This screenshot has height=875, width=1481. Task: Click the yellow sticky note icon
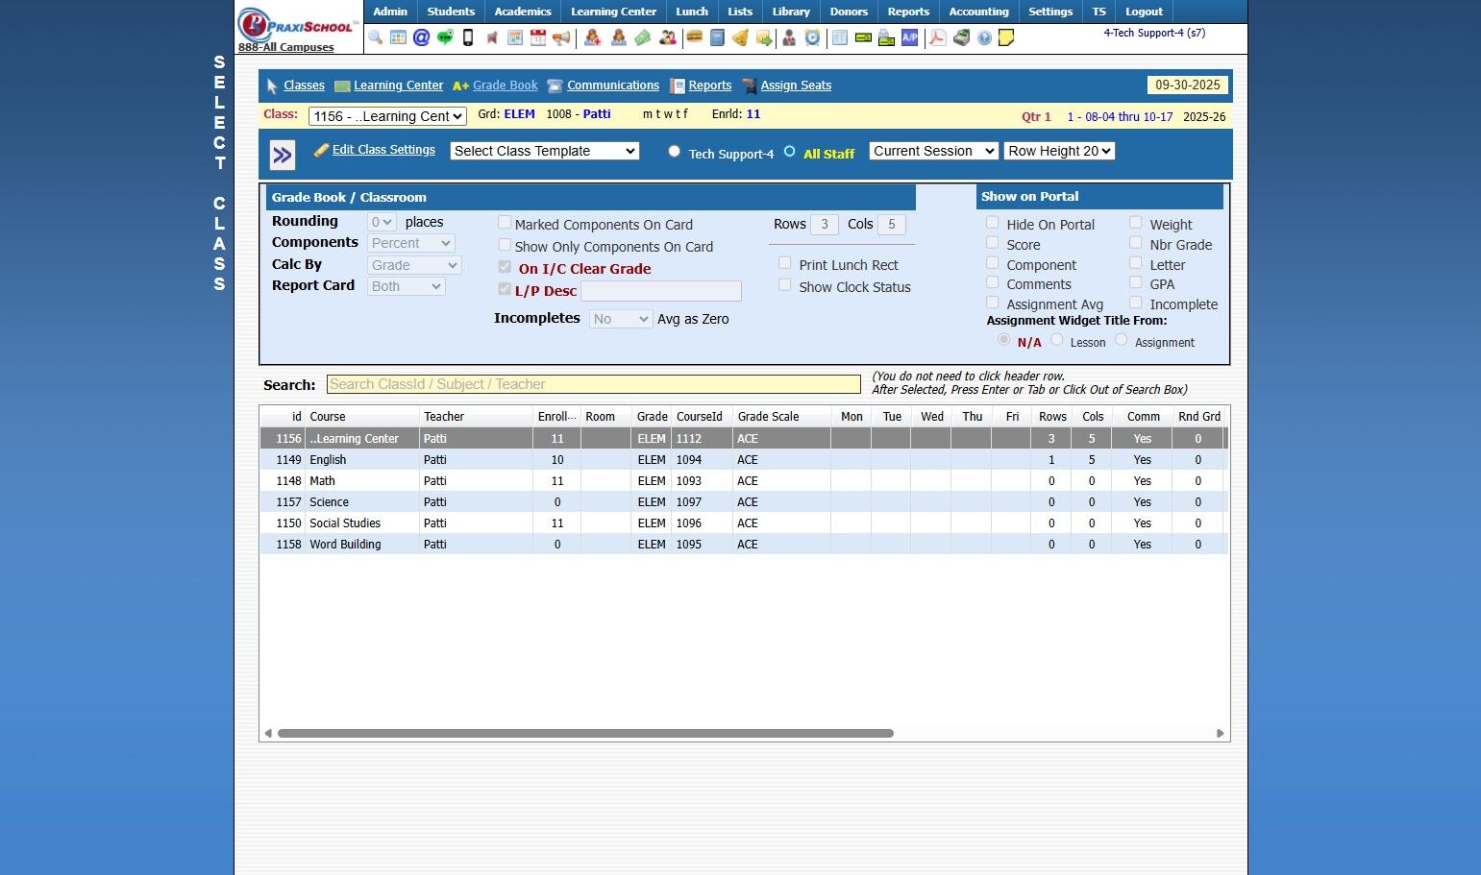(1006, 37)
